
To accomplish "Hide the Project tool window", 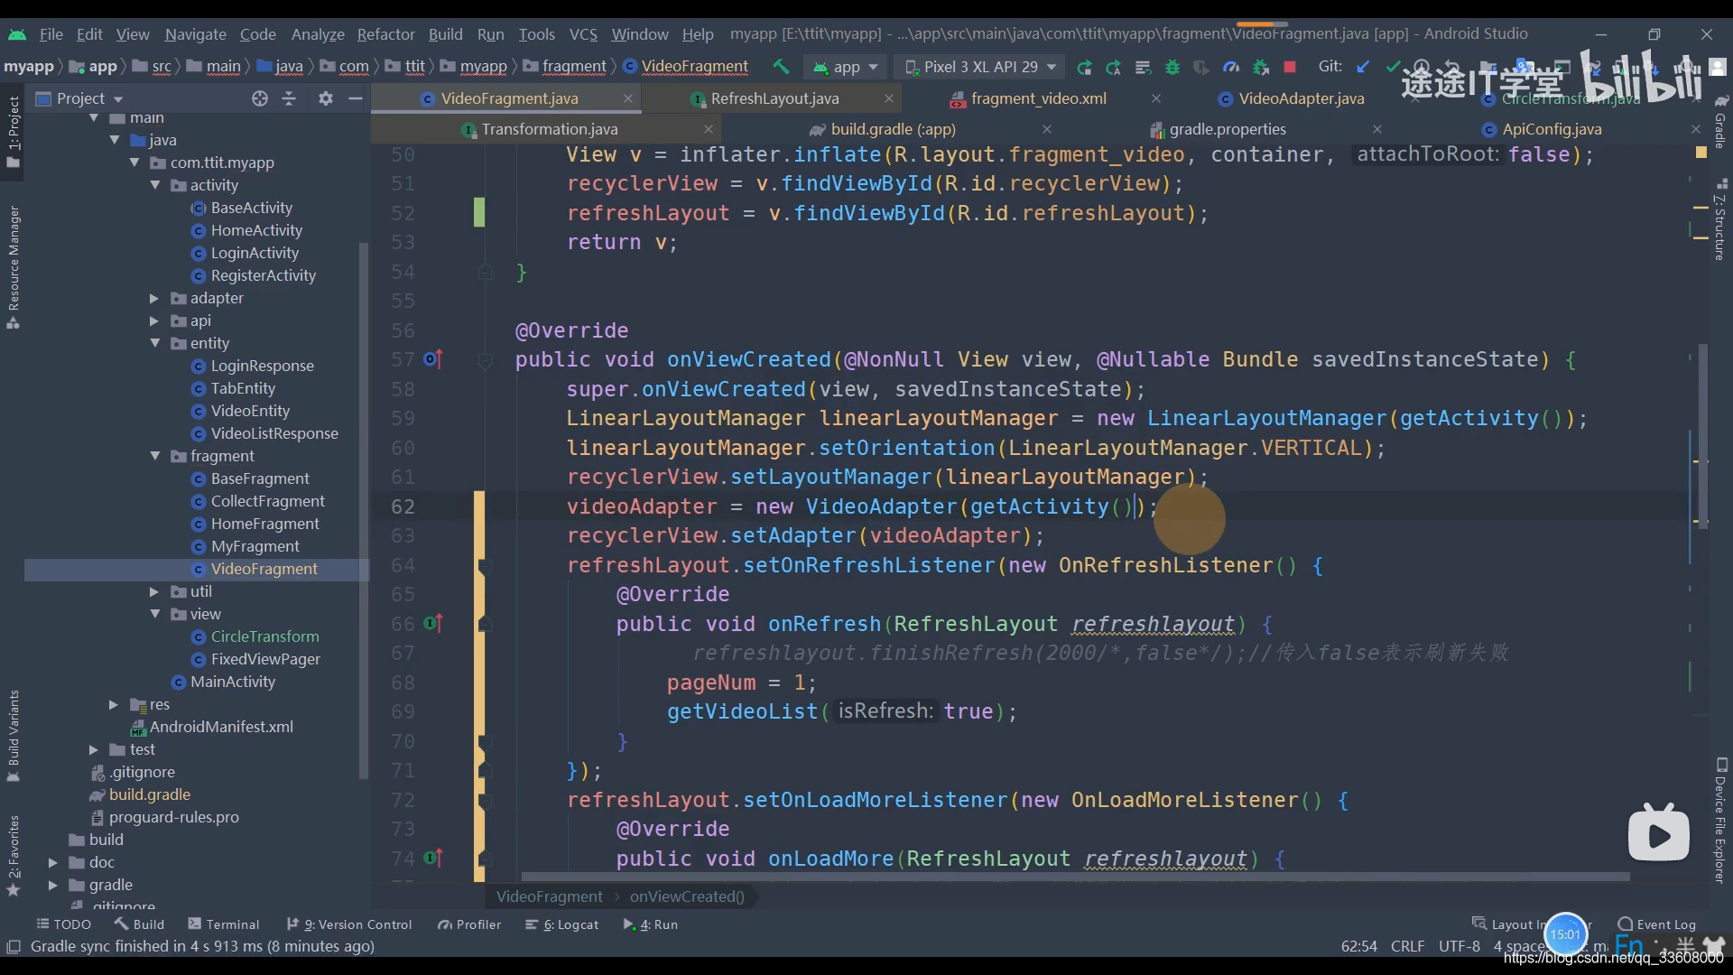I will tap(356, 98).
